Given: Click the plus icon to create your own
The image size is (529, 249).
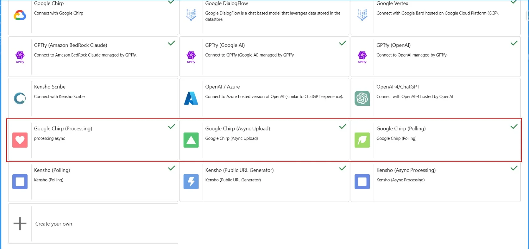Looking at the screenshot, I should coord(20,223).
